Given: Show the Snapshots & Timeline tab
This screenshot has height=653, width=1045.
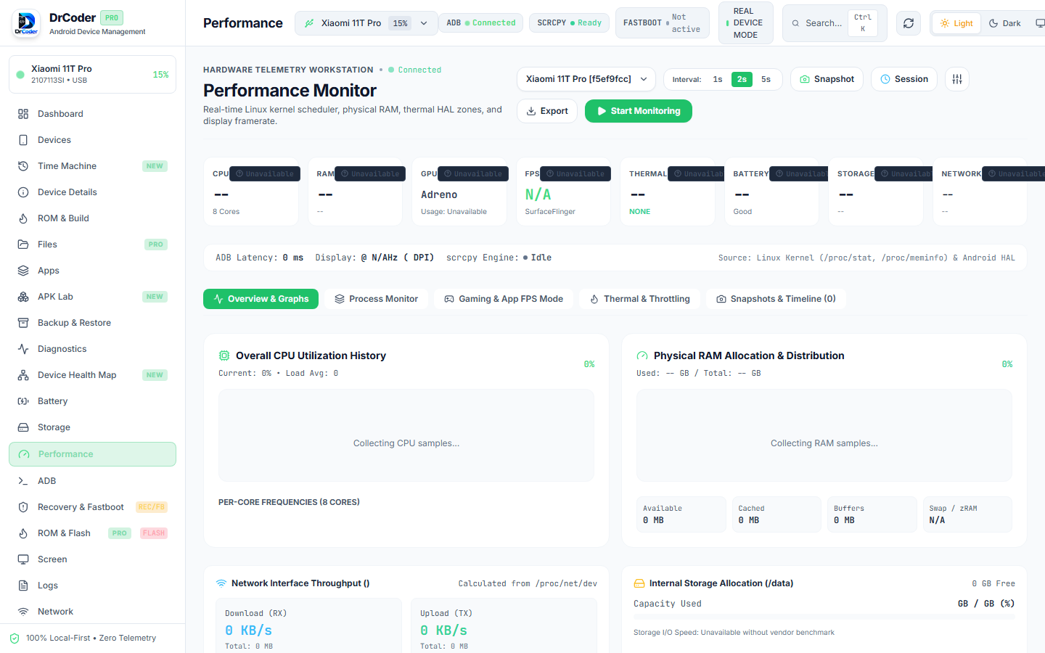Looking at the screenshot, I should pos(776,299).
